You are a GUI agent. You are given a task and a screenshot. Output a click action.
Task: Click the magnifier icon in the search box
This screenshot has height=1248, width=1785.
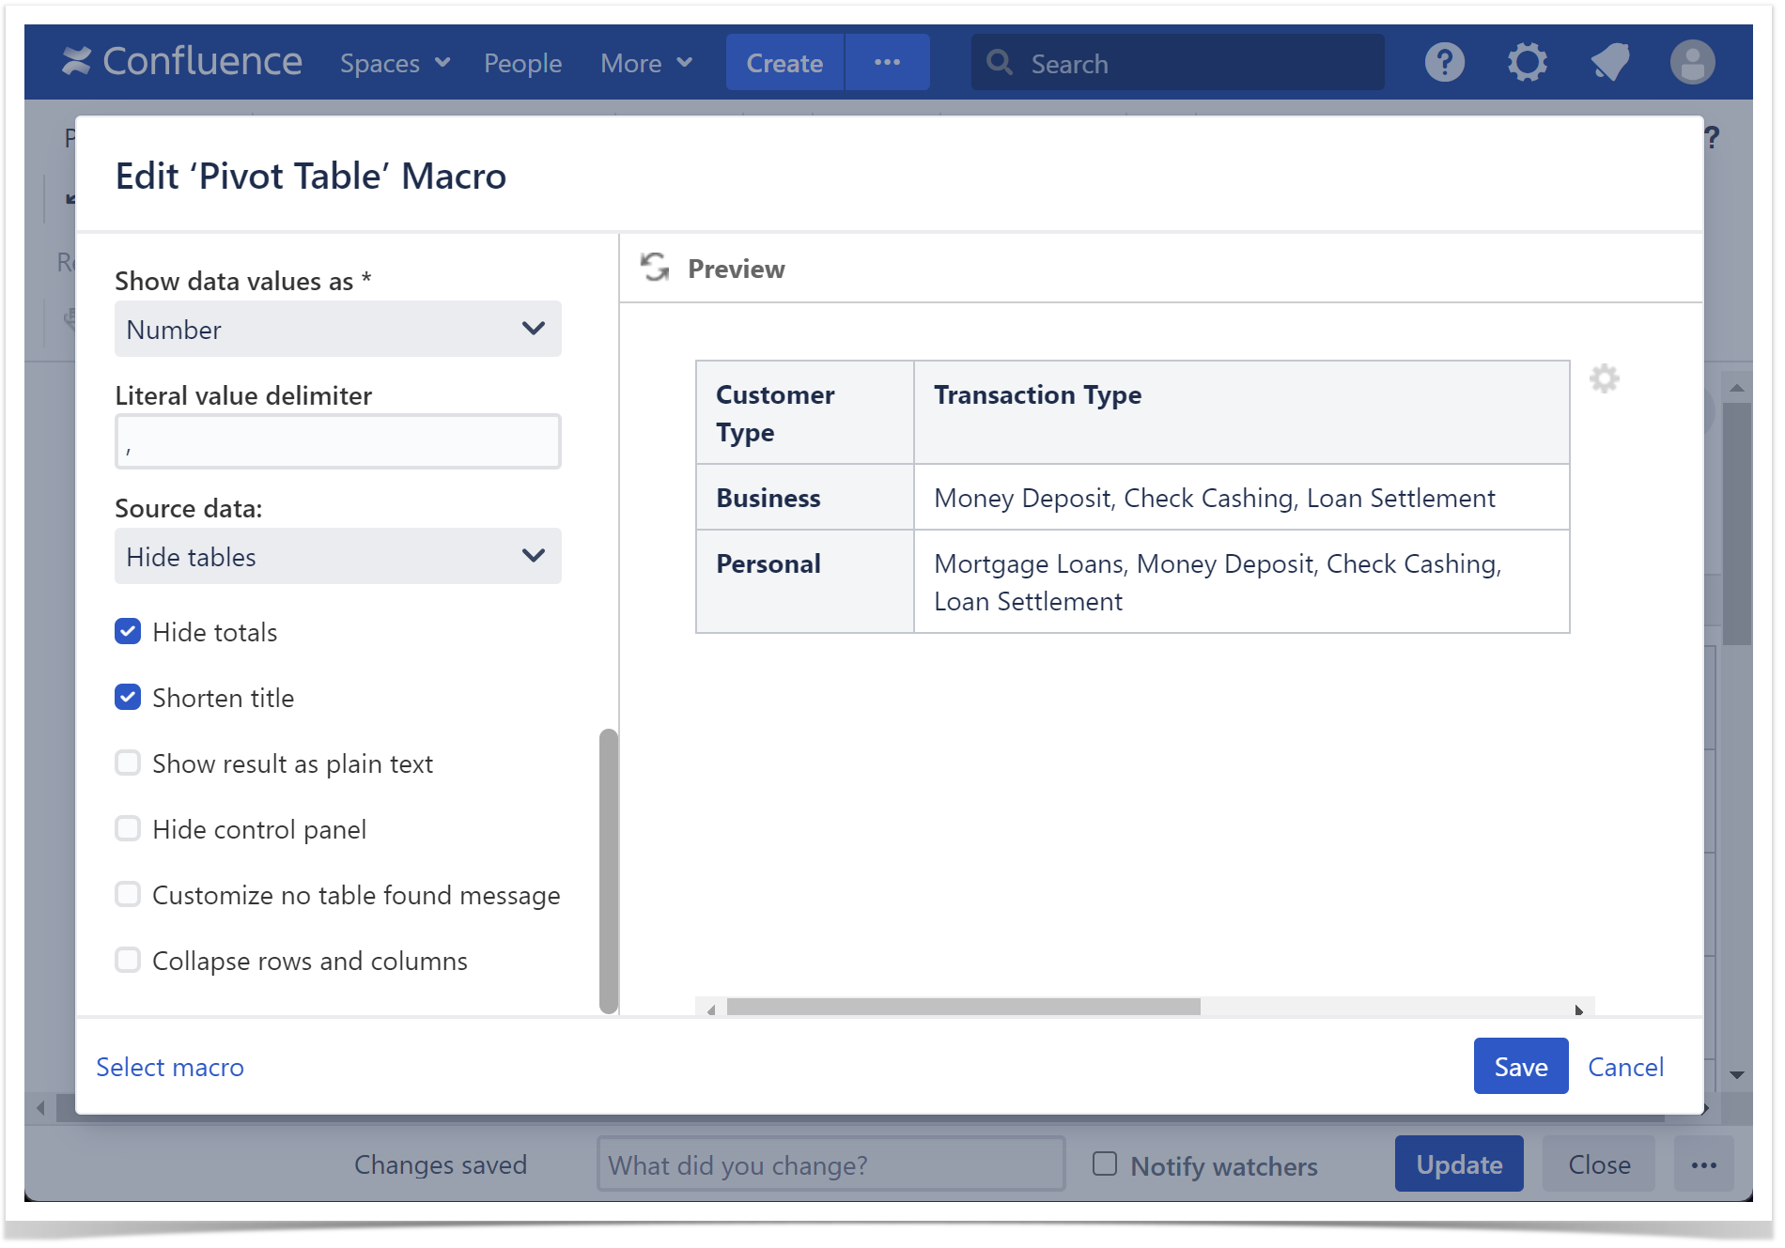[x=1000, y=63]
